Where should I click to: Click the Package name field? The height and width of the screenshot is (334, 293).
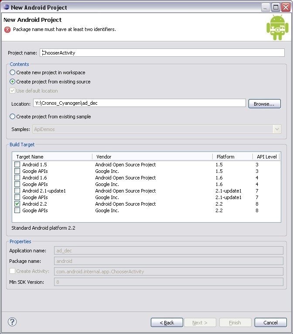pyautogui.click(x=169, y=261)
